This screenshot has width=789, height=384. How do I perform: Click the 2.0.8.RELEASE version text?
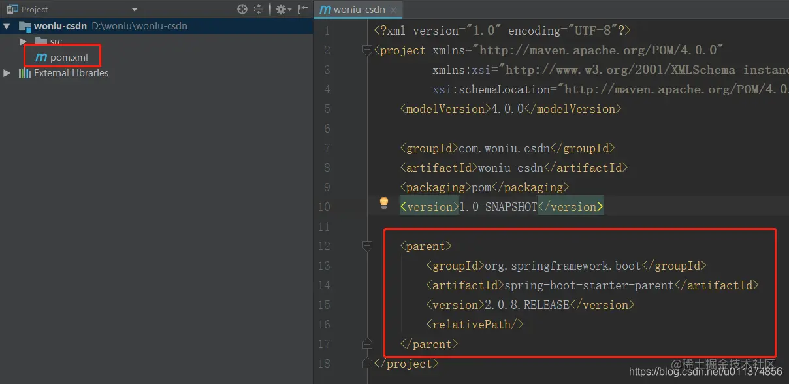click(527, 305)
